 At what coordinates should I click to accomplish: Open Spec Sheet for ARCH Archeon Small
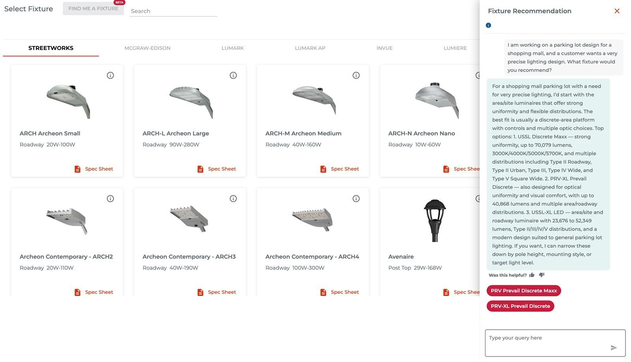click(x=94, y=169)
